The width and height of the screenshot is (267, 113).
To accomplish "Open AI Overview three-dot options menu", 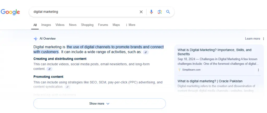I will coord(263,39).
